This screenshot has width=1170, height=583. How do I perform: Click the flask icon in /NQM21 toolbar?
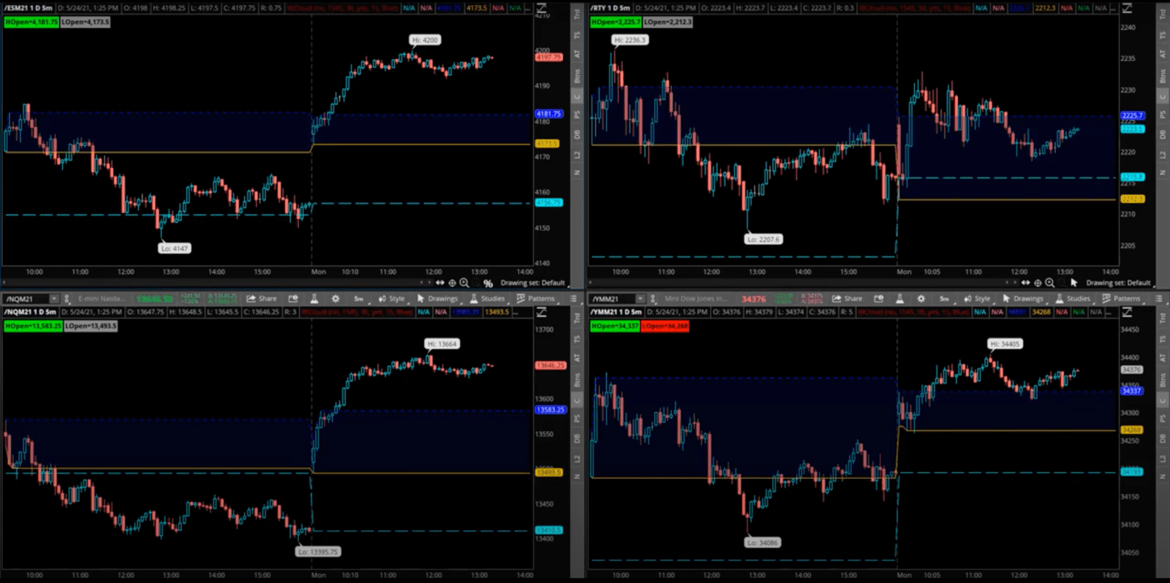click(314, 299)
